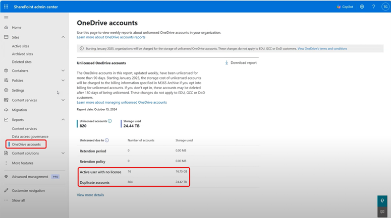Expand the Content solutions section chevron
This screenshot has height=218, width=391.
(63, 153)
